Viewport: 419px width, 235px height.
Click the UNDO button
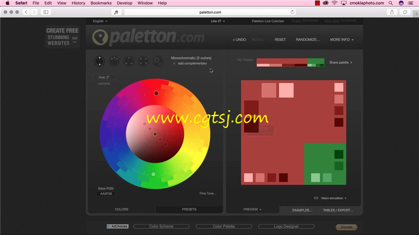click(239, 40)
